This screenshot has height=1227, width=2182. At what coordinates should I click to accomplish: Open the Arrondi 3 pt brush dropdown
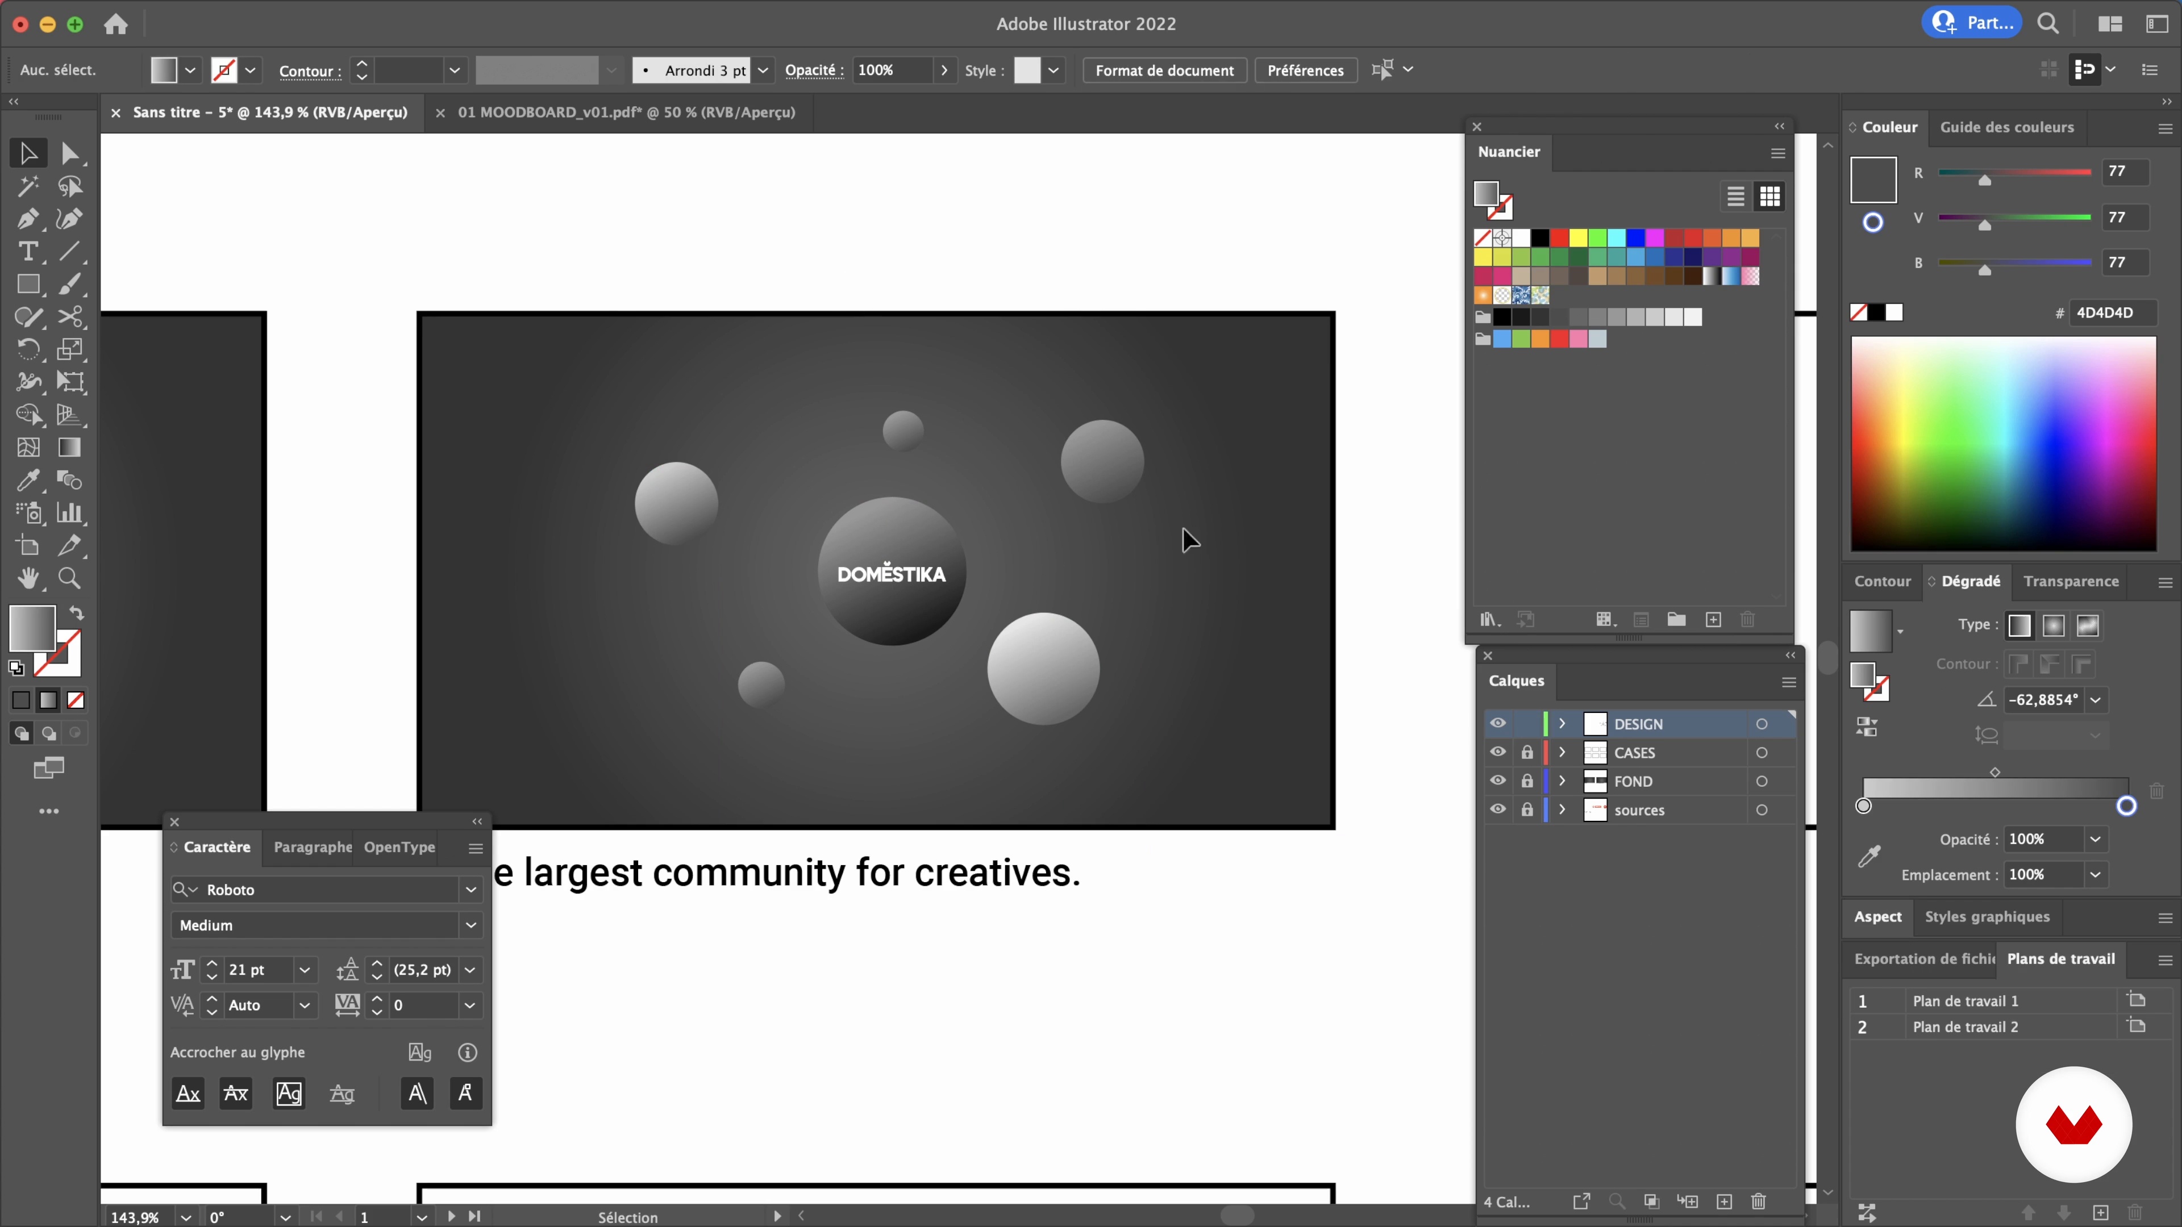(x=763, y=70)
